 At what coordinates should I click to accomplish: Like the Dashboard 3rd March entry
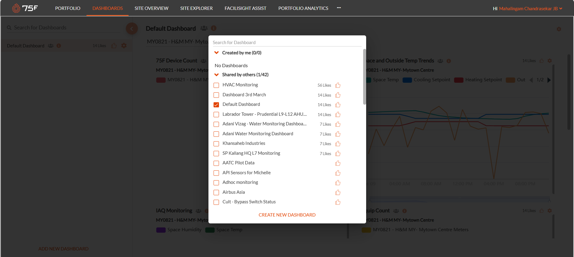coord(338,95)
